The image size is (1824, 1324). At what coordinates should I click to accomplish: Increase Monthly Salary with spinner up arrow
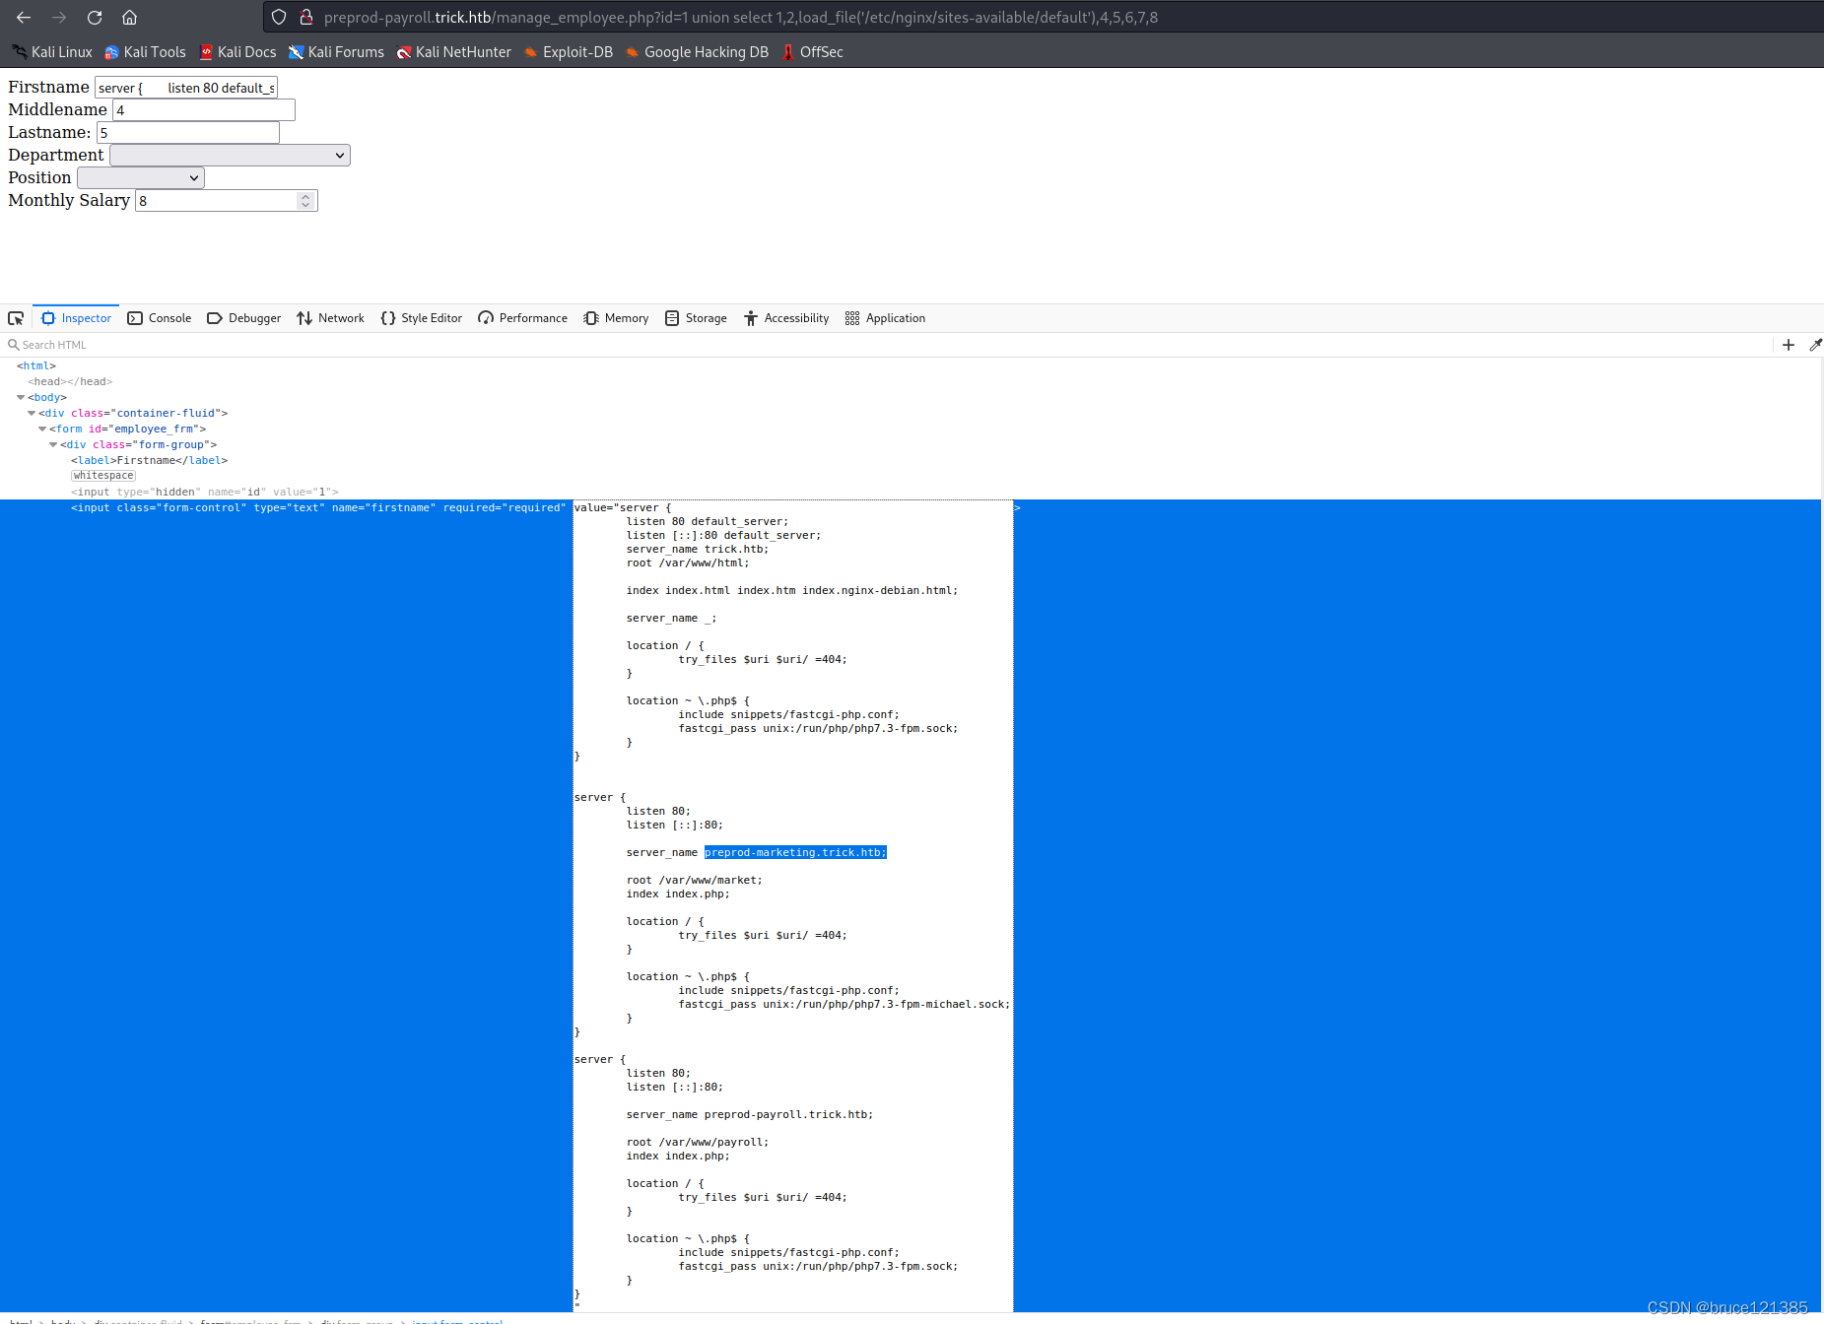point(305,196)
